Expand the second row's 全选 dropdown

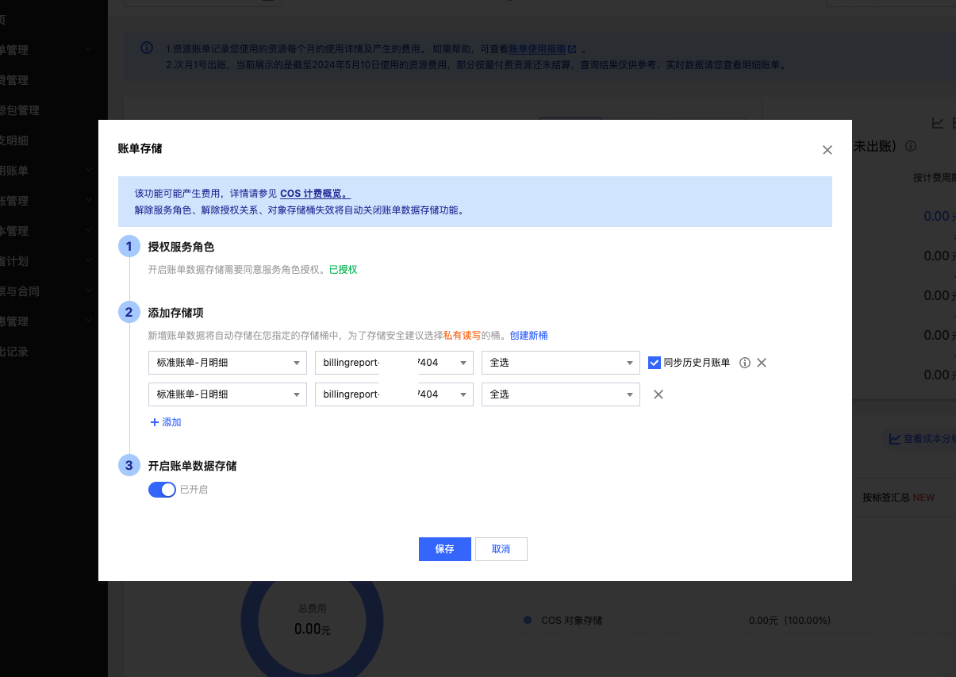pyautogui.click(x=560, y=394)
